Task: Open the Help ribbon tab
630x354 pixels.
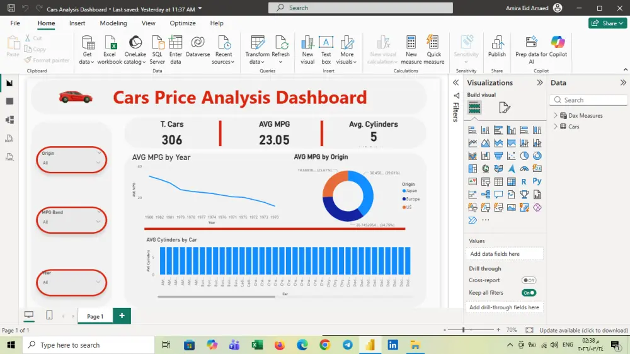Action: click(x=217, y=23)
